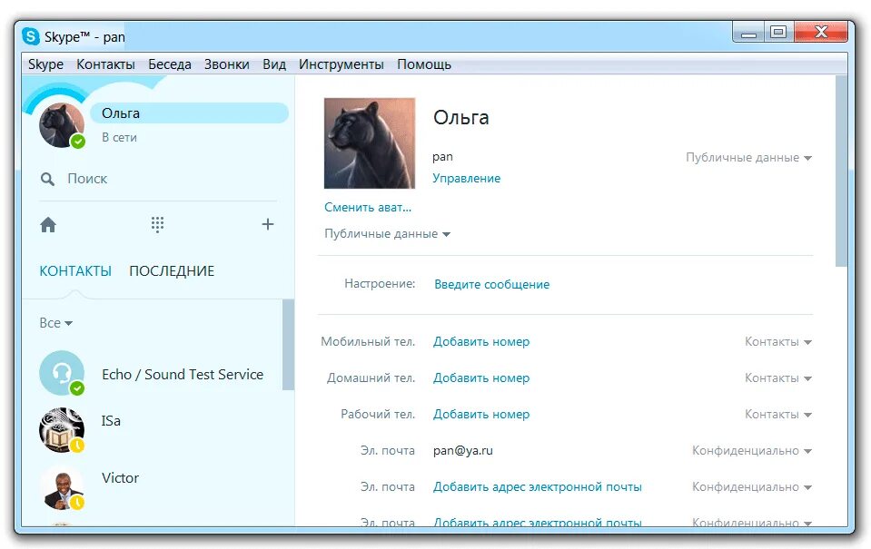Close the Skype window
This screenshot has width=871, height=549.
point(821,32)
